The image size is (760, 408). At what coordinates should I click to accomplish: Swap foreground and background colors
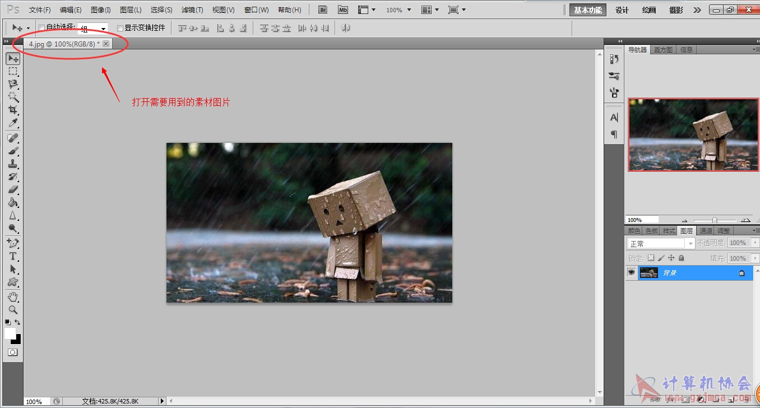click(17, 322)
